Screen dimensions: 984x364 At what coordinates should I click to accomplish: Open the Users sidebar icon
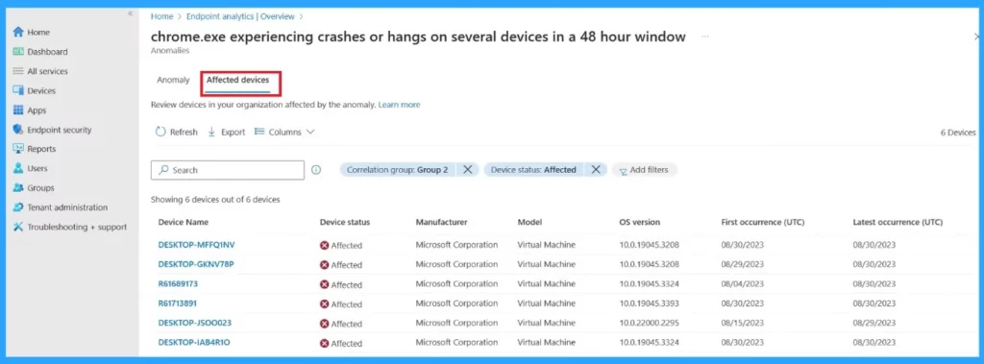pos(18,169)
